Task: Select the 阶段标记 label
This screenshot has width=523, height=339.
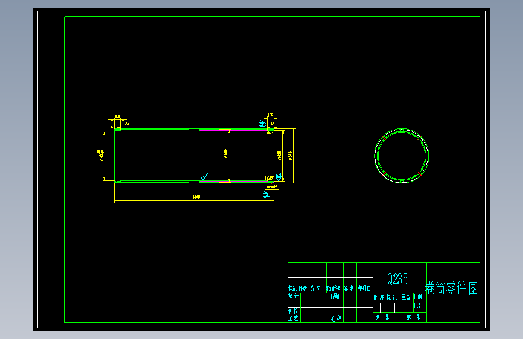Action: [x=385, y=297]
